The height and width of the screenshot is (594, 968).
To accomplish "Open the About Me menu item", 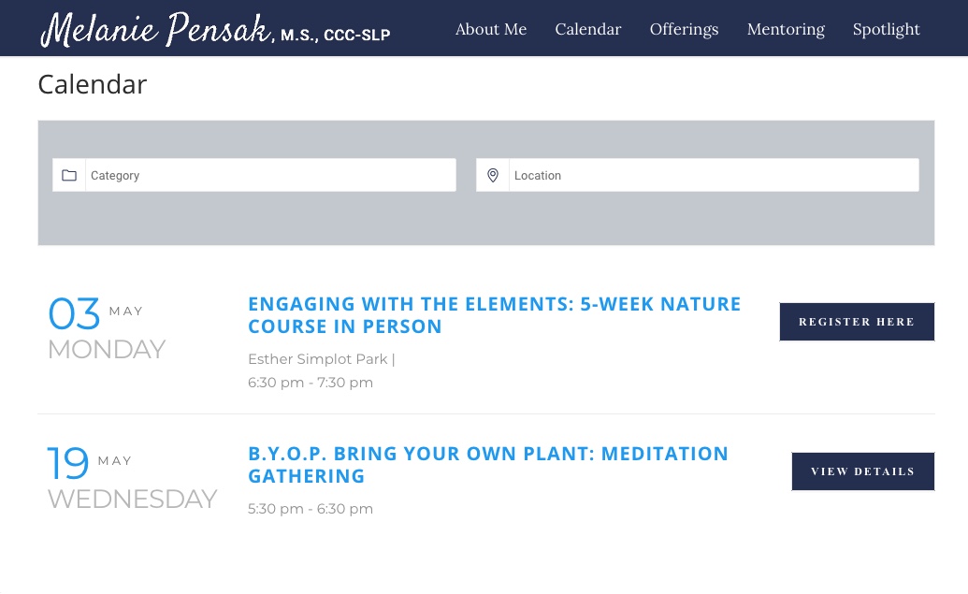I will pyautogui.click(x=491, y=29).
